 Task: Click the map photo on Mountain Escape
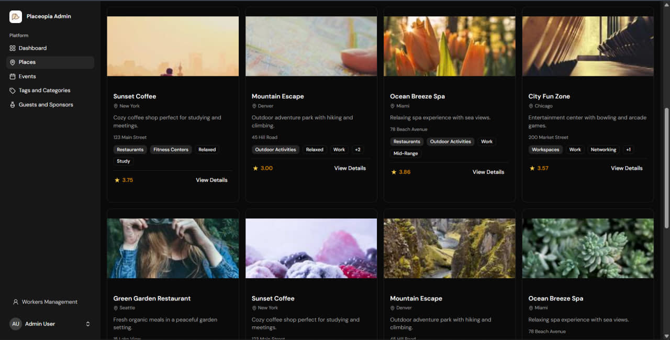[311, 46]
